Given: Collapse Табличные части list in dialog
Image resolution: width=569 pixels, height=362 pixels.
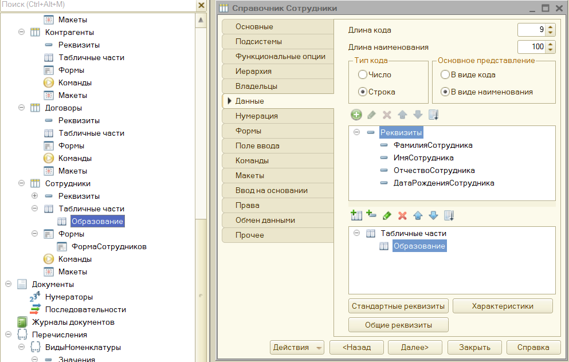Looking at the screenshot, I should (x=357, y=233).
